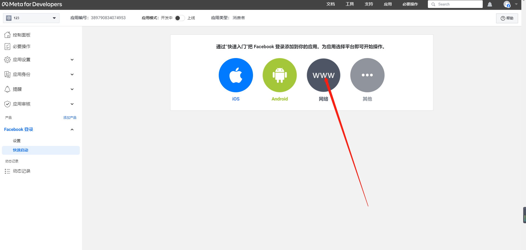Open the notifications bell
The image size is (526, 250).
click(490, 4)
